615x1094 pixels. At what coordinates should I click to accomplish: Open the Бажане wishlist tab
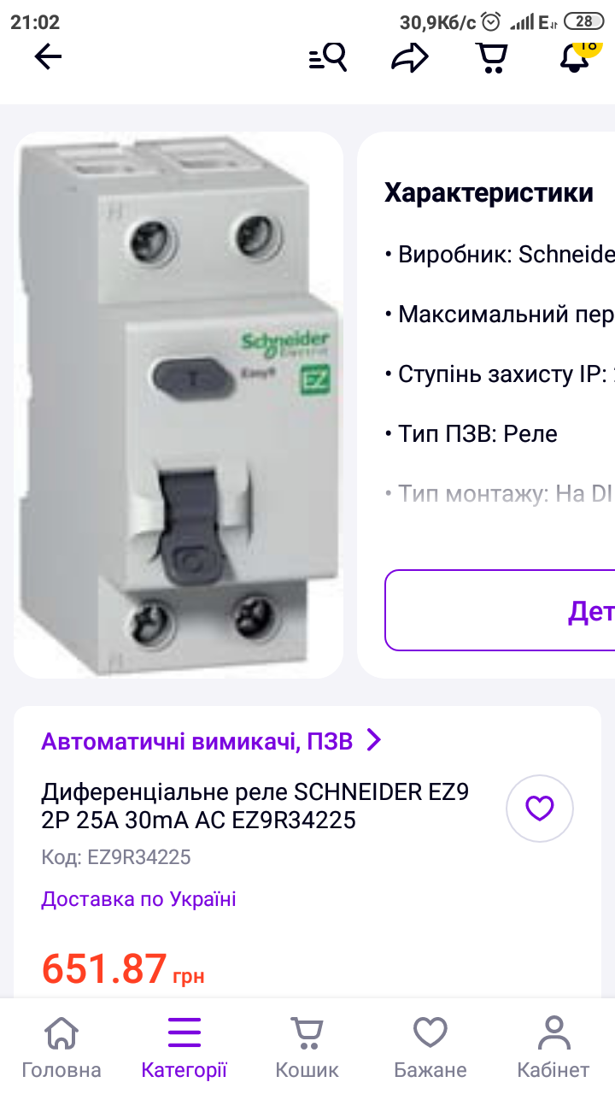coord(430,1047)
